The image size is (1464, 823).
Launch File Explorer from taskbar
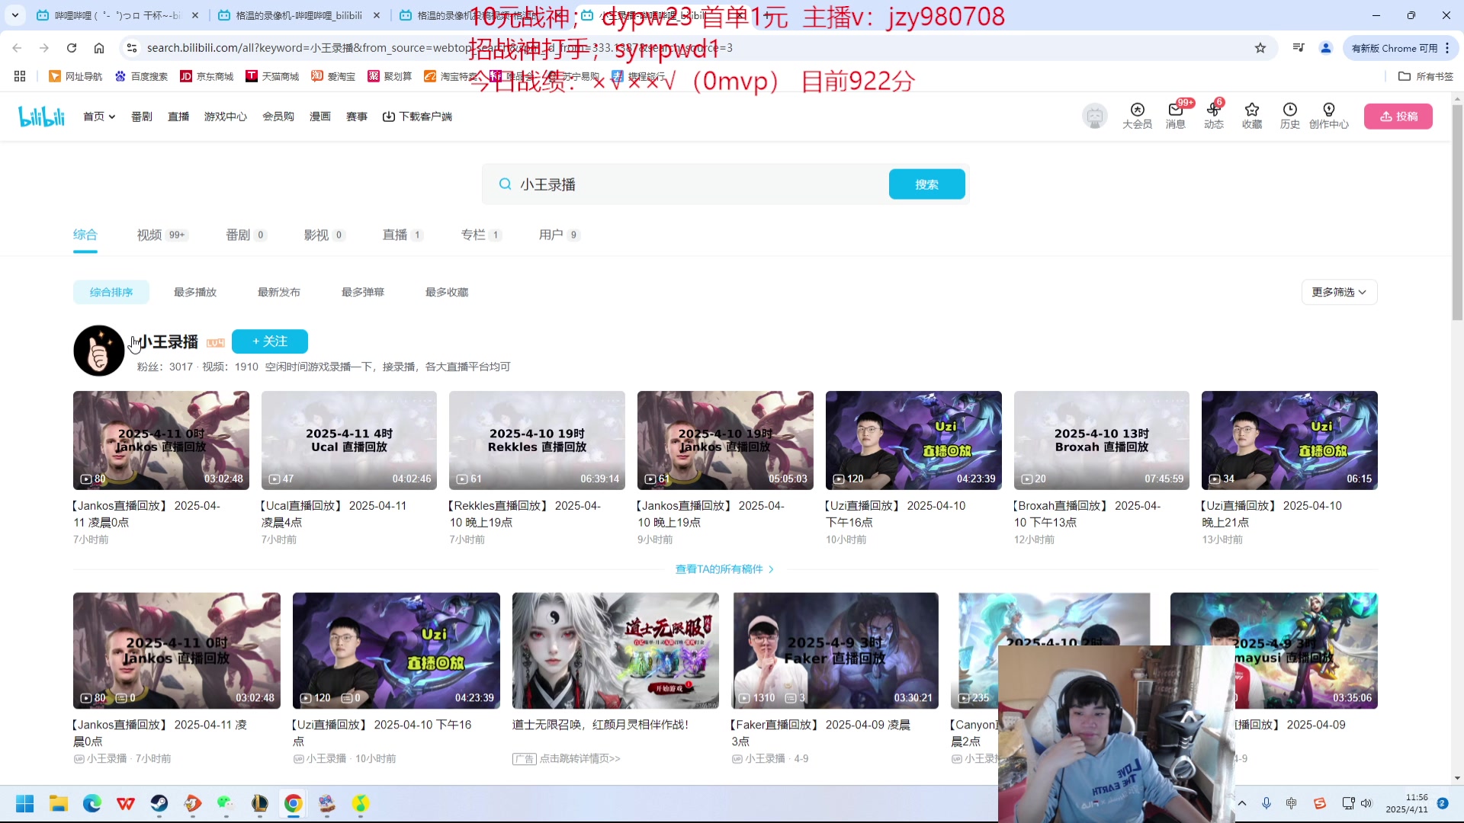click(59, 803)
